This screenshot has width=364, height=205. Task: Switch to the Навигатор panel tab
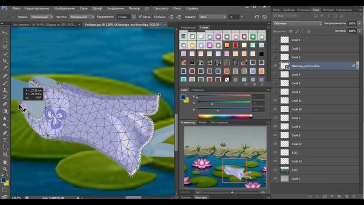(188, 122)
